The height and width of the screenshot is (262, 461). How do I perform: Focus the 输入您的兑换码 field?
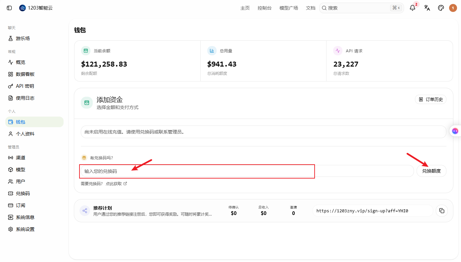click(247, 171)
